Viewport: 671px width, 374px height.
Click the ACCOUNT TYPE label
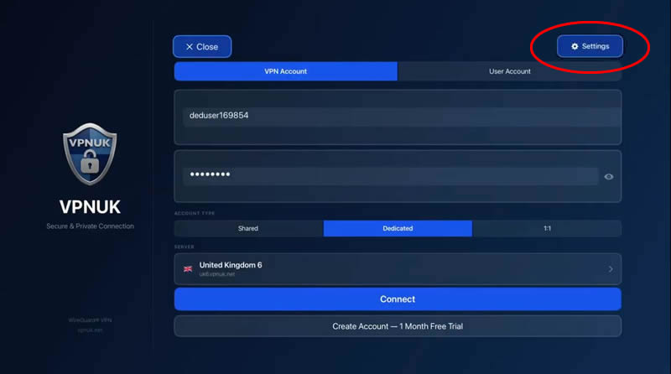[195, 213]
